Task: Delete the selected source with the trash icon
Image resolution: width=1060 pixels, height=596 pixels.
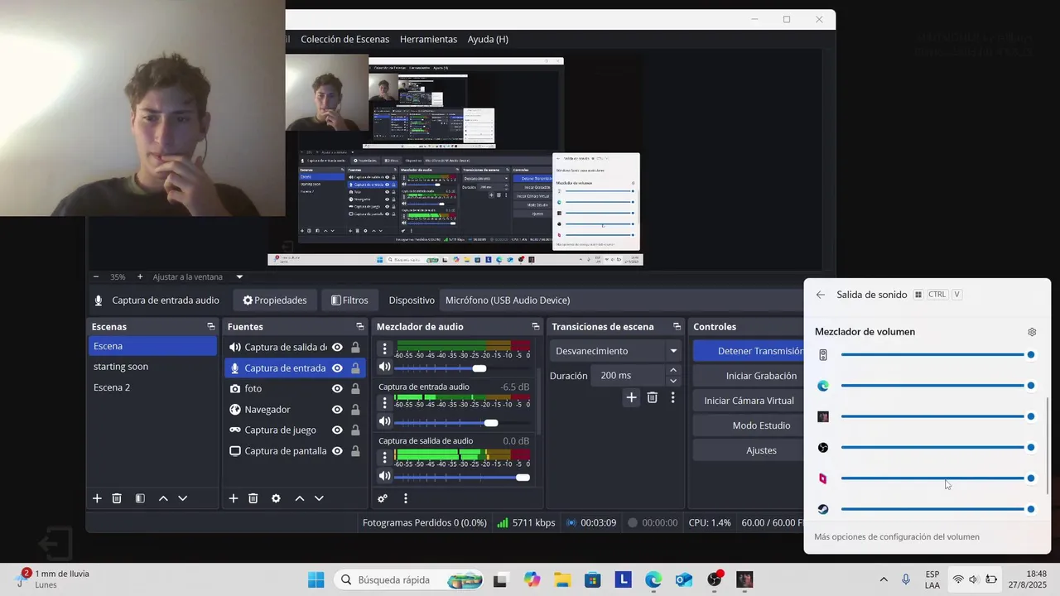Action: (253, 498)
